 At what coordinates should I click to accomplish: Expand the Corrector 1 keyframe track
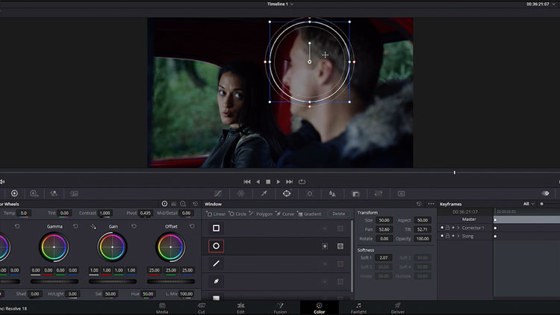458,228
